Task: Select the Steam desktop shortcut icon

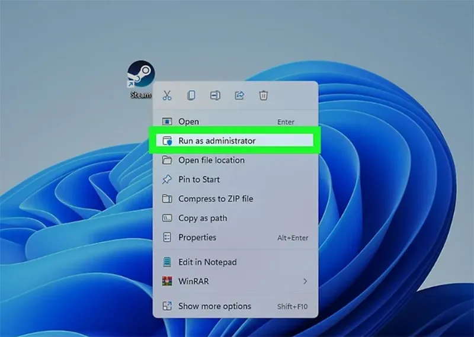Action: click(141, 74)
